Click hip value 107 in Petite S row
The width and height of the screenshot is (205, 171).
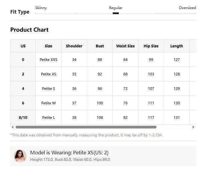click(x=151, y=89)
